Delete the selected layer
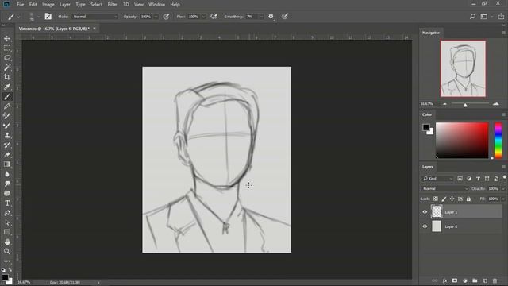This screenshot has width=508, height=286. click(495, 280)
